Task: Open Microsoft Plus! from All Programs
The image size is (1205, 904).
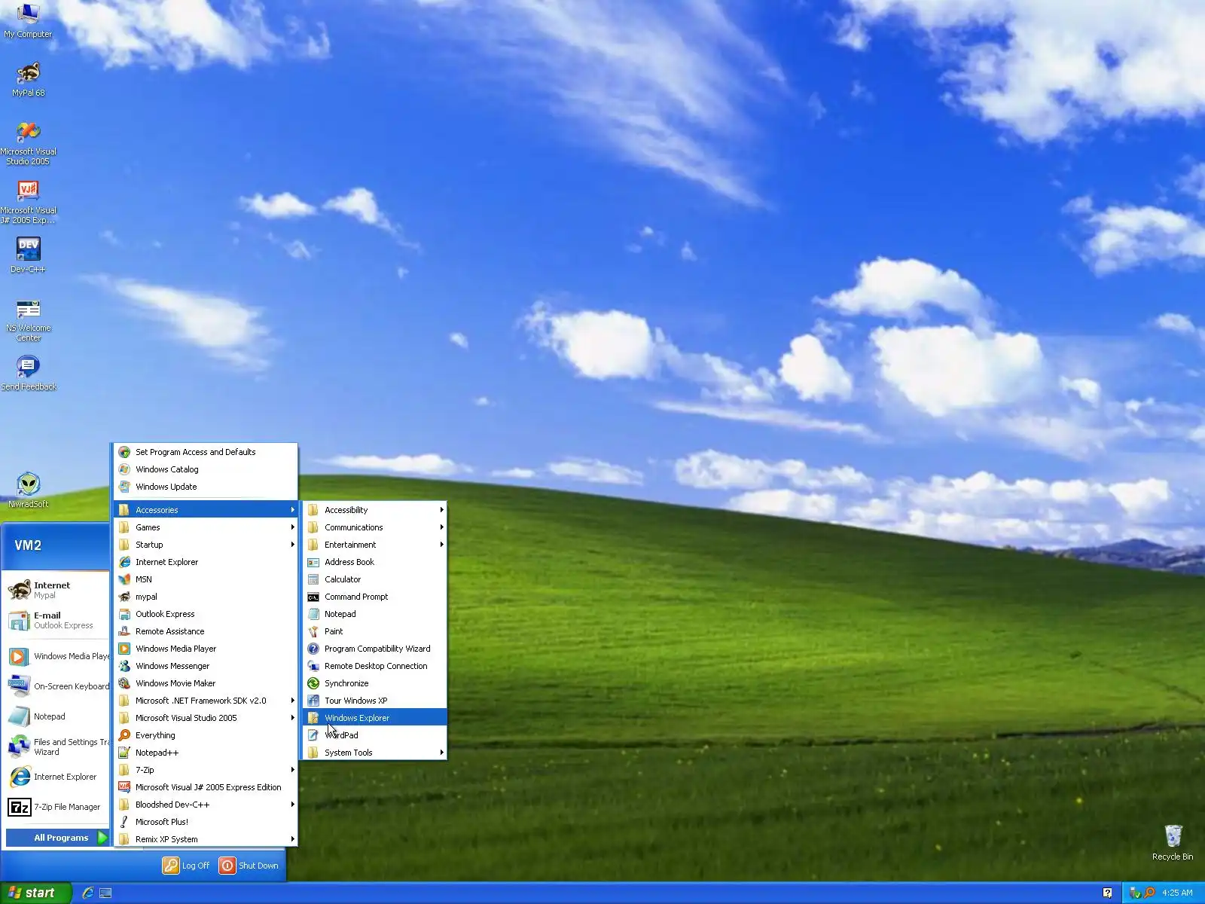Action: [x=205, y=822]
